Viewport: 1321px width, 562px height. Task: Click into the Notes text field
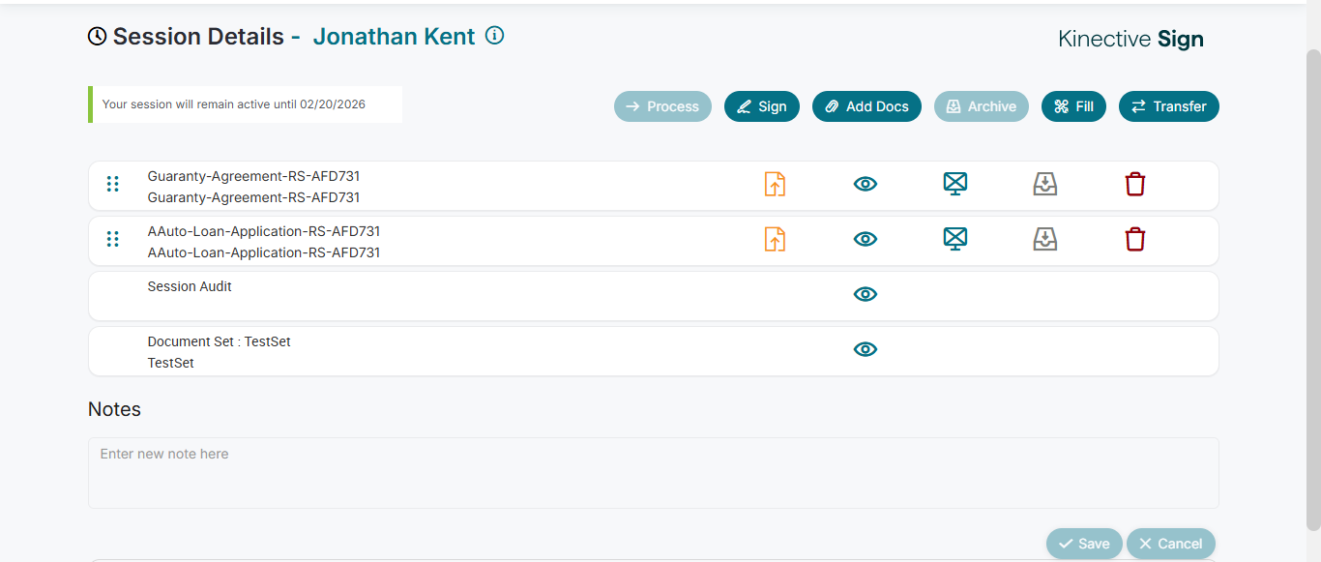(653, 472)
